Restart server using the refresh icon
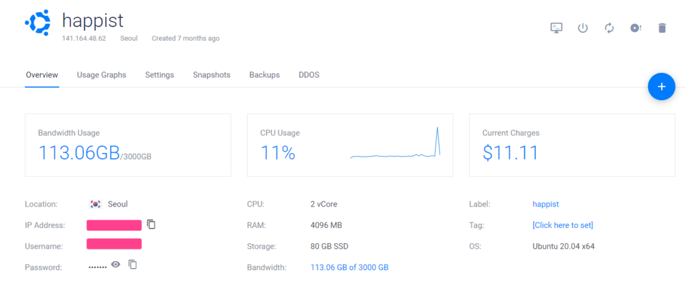The height and width of the screenshot is (296, 686). [x=609, y=28]
